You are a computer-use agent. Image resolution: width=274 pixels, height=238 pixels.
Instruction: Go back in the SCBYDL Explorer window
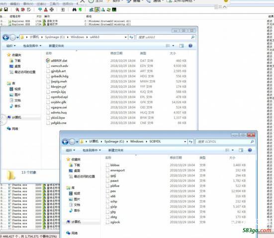tap(65, 142)
